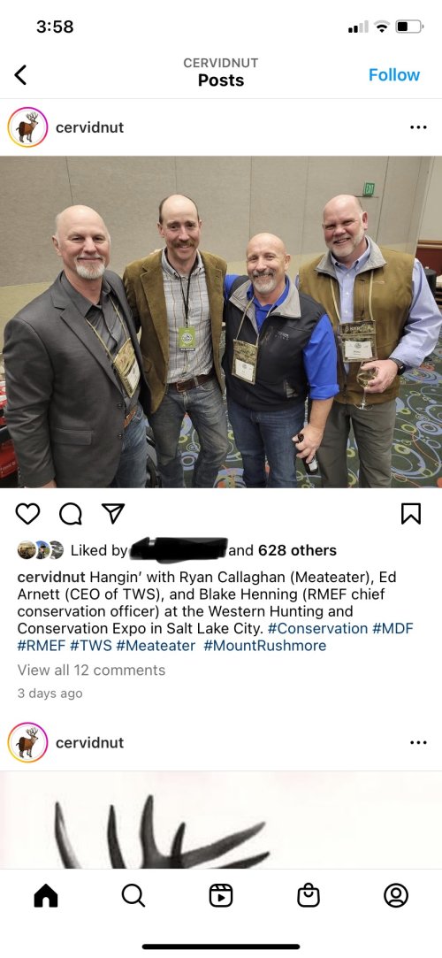The height and width of the screenshot is (958, 442).
Task: Open Search tab in bottom bar
Action: click(133, 896)
